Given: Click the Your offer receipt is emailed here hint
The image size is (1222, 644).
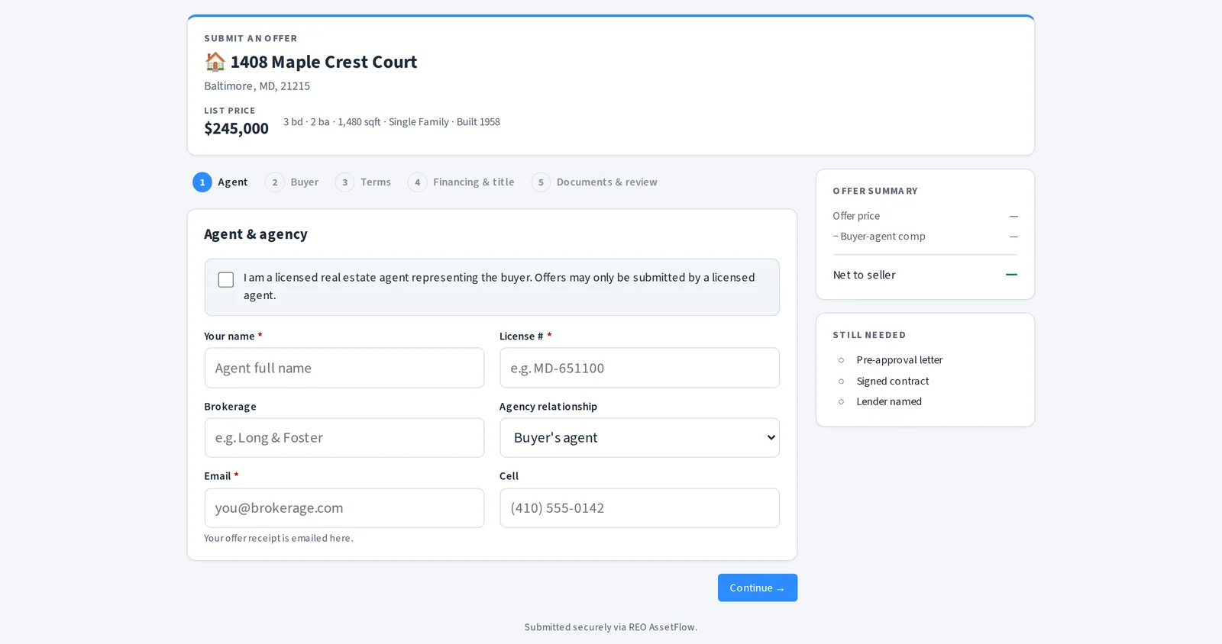Looking at the screenshot, I should pos(279,538).
